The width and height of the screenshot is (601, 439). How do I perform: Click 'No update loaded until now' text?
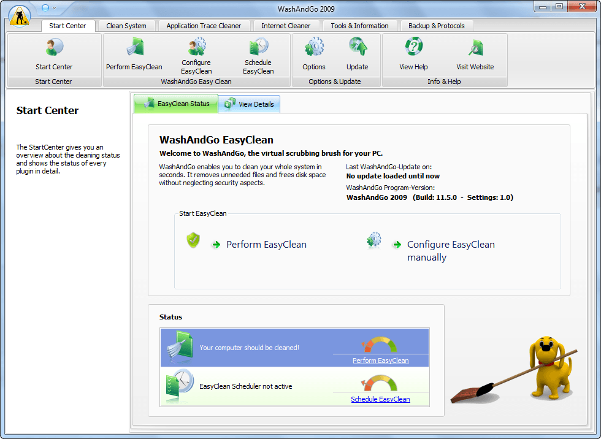pos(393,176)
